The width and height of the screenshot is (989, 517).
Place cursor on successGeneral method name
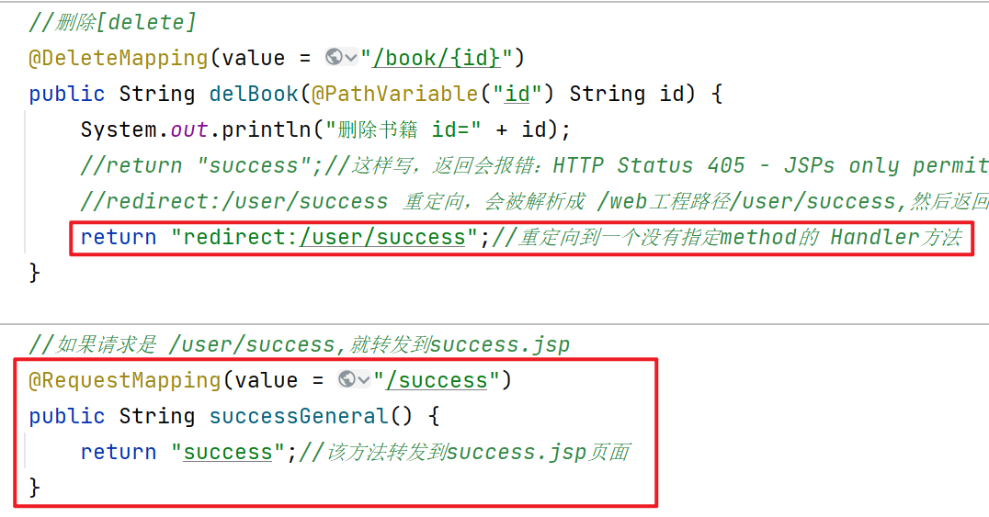click(299, 416)
